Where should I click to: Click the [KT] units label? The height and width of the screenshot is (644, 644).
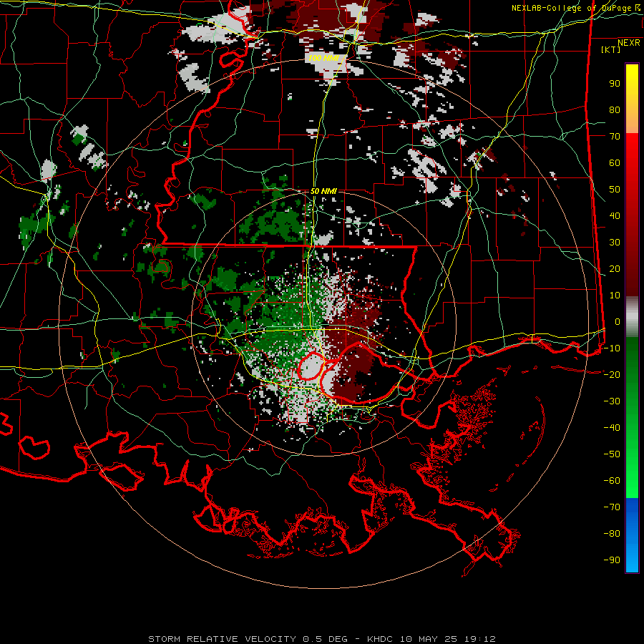click(610, 49)
